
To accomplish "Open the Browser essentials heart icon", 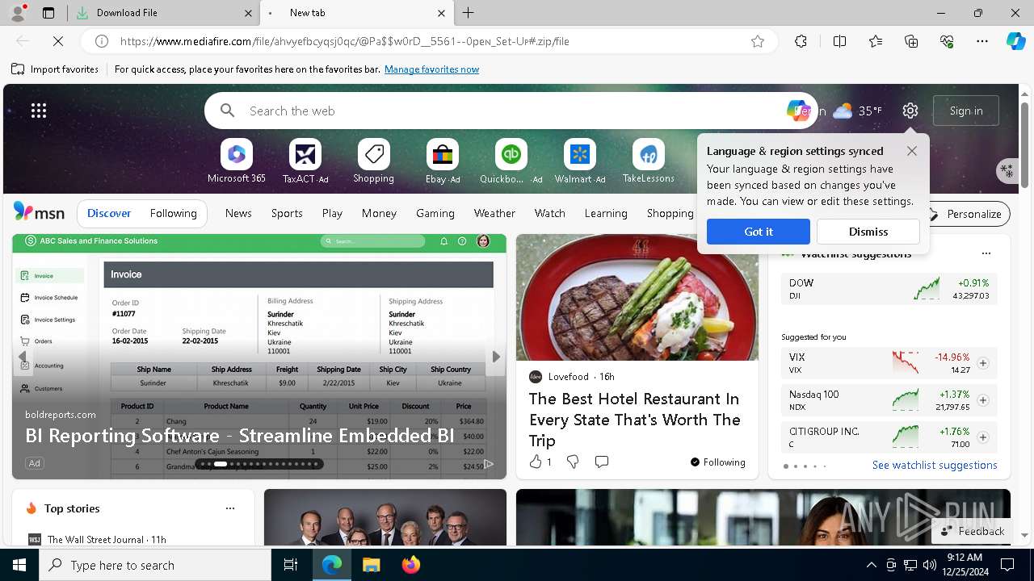I will pyautogui.click(x=947, y=41).
